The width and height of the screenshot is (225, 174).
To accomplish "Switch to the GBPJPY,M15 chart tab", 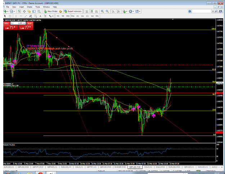I will point(38,167).
